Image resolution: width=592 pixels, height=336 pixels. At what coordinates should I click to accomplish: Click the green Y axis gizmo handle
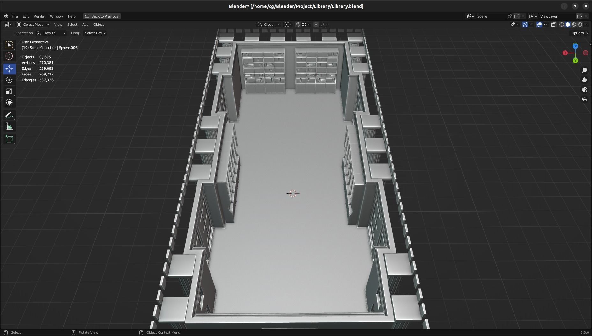pyautogui.click(x=575, y=61)
